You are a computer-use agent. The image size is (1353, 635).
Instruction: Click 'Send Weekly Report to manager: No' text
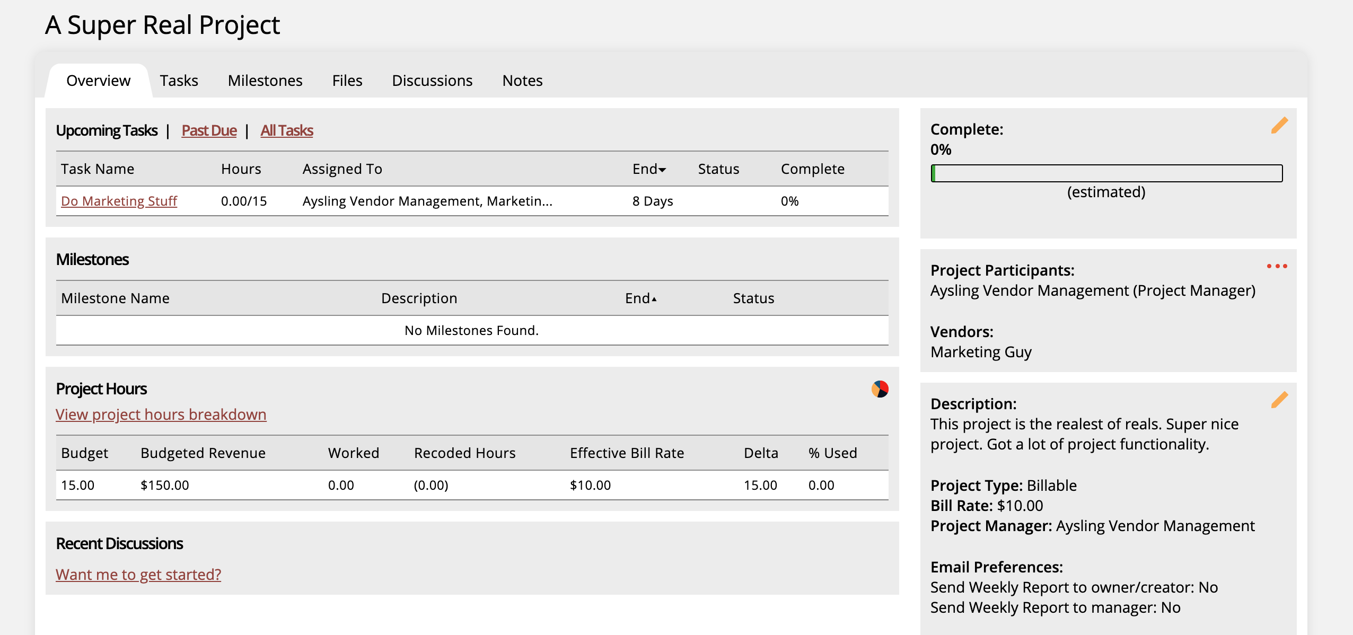coord(1056,607)
